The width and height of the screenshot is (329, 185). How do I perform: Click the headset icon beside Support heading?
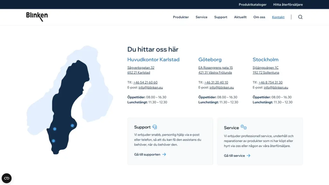coord(155,127)
